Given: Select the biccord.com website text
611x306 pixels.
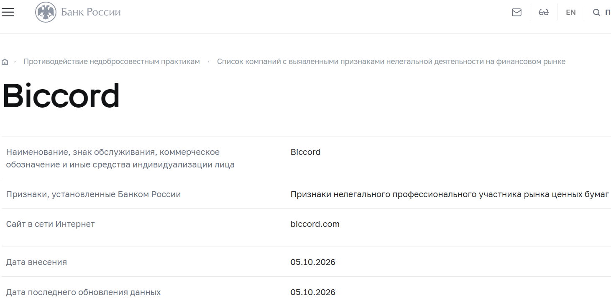Looking at the screenshot, I should 315,224.
